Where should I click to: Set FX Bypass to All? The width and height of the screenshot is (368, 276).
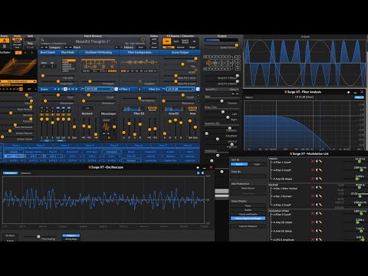pos(194,41)
